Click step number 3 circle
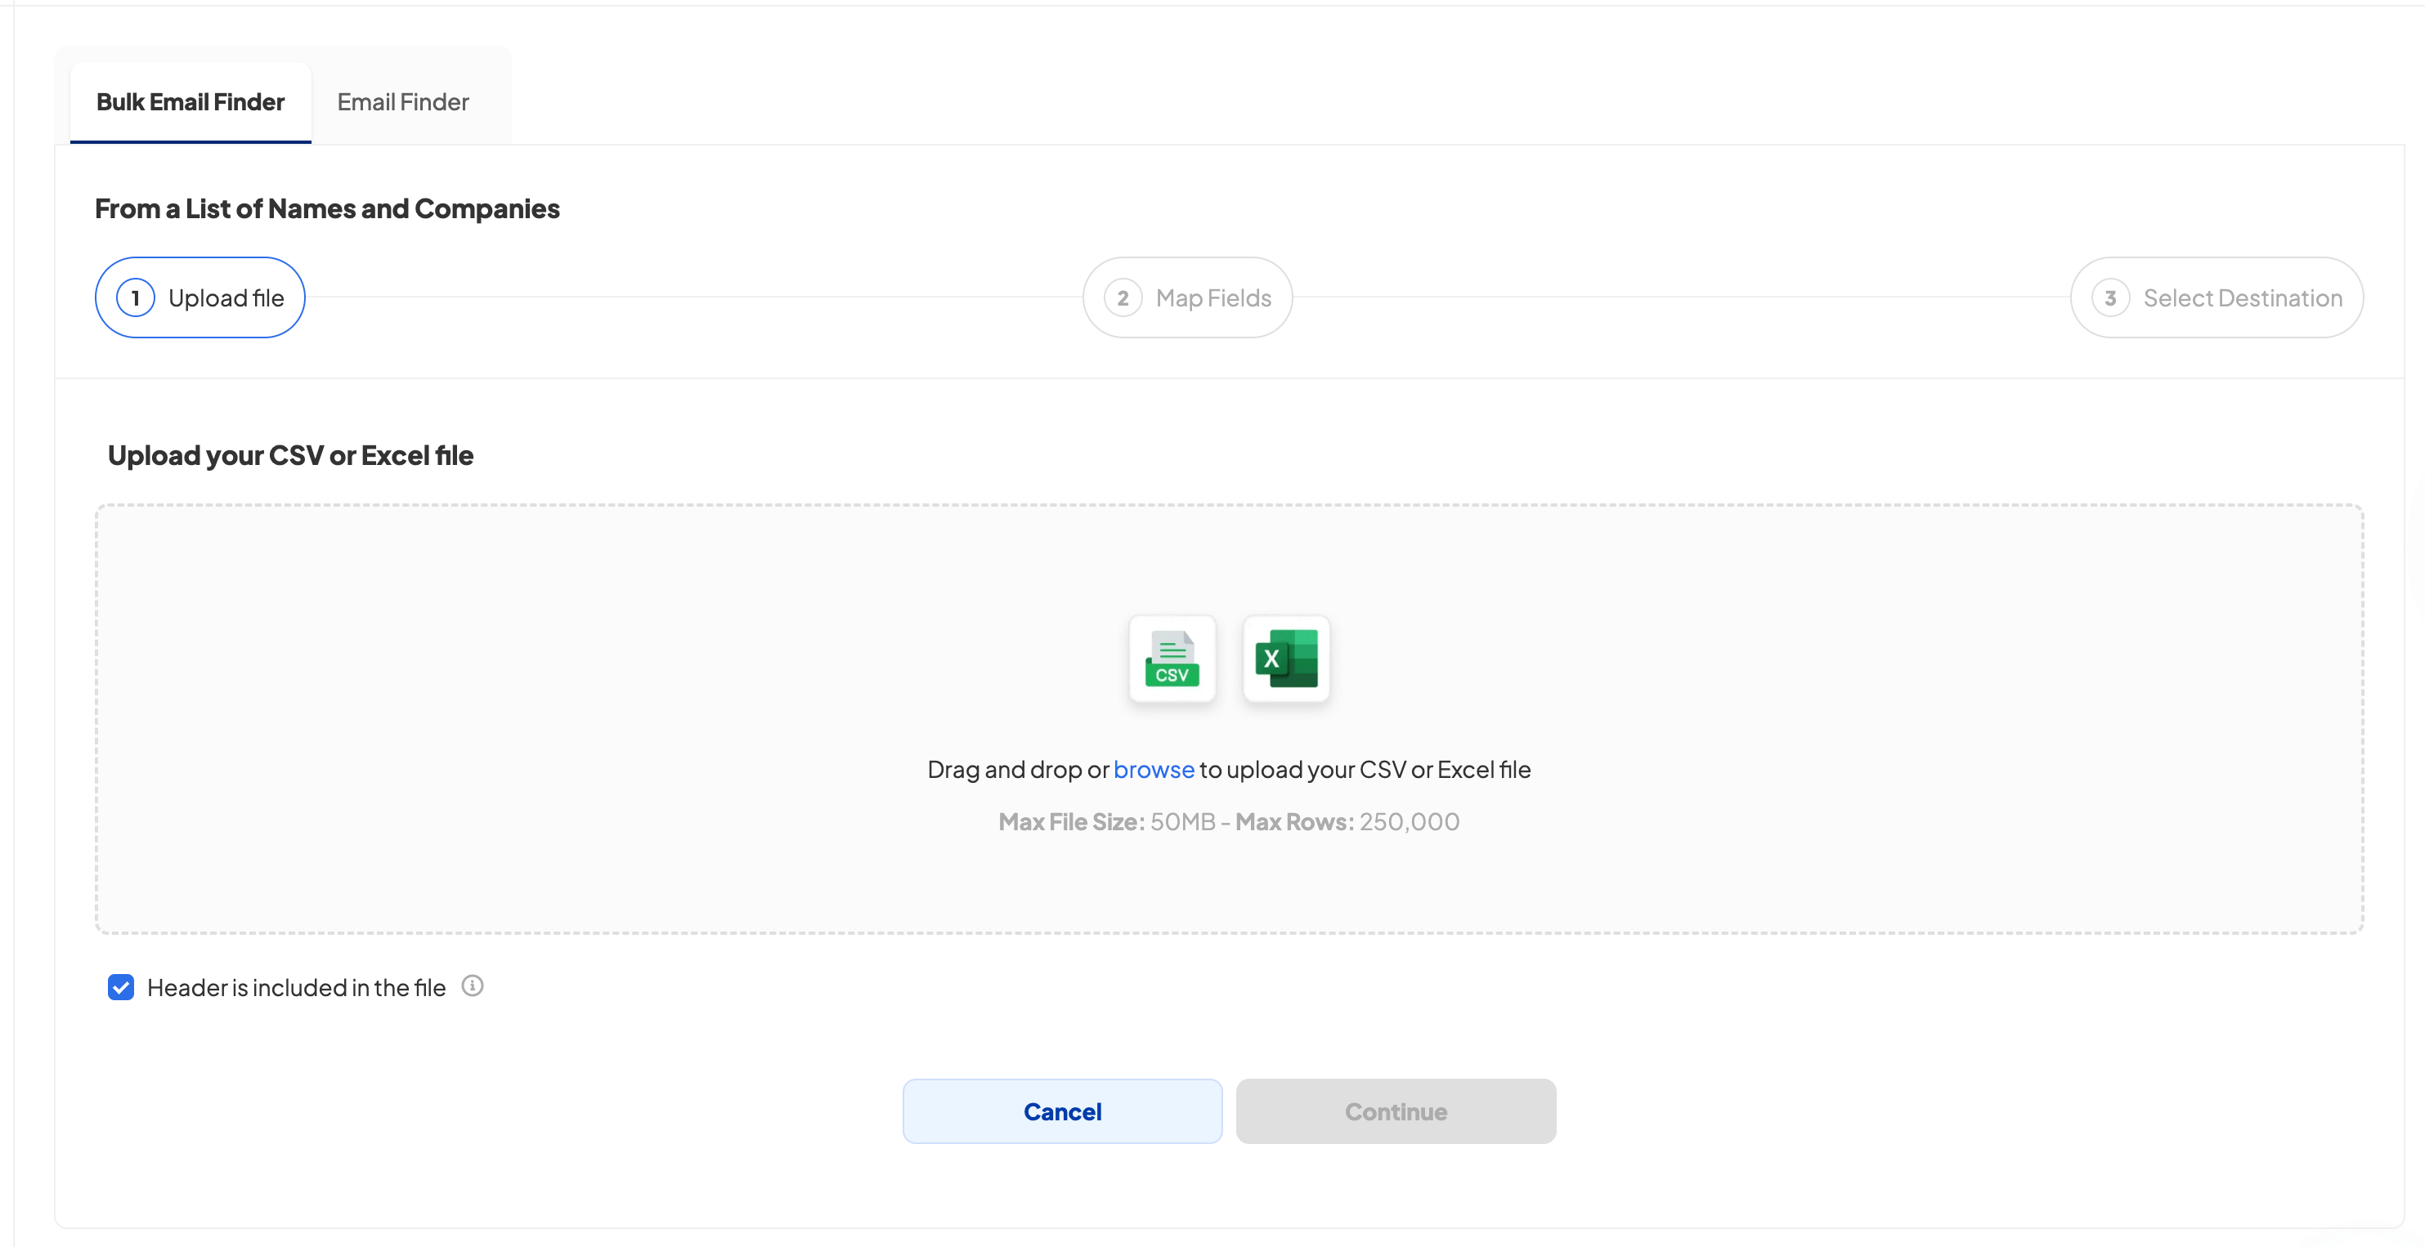Screen dimensions: 2425x1247 pos(2110,297)
